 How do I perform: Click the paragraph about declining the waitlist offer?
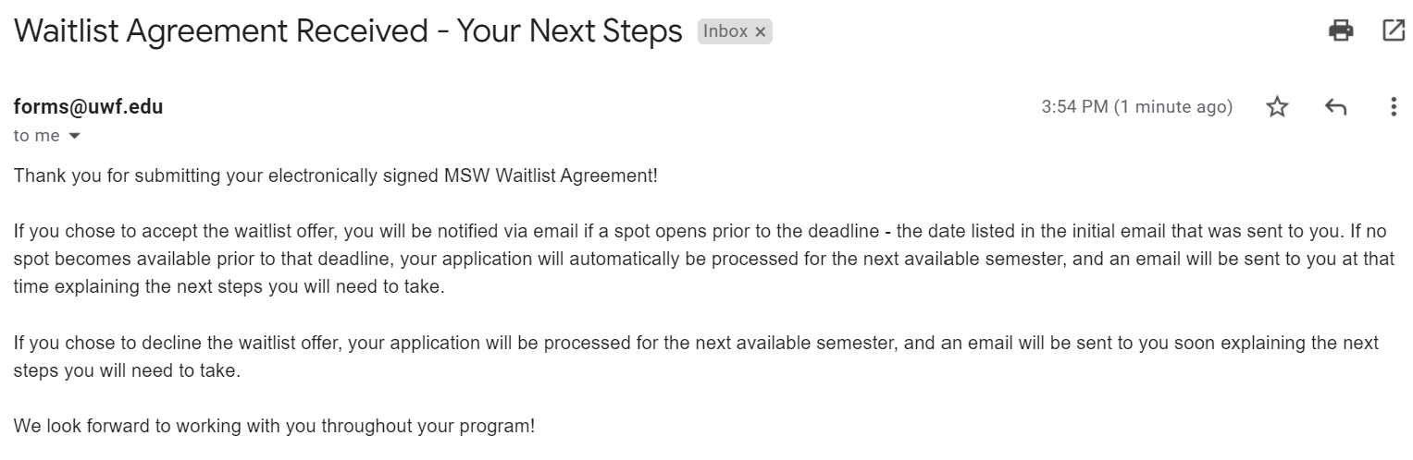(x=696, y=357)
